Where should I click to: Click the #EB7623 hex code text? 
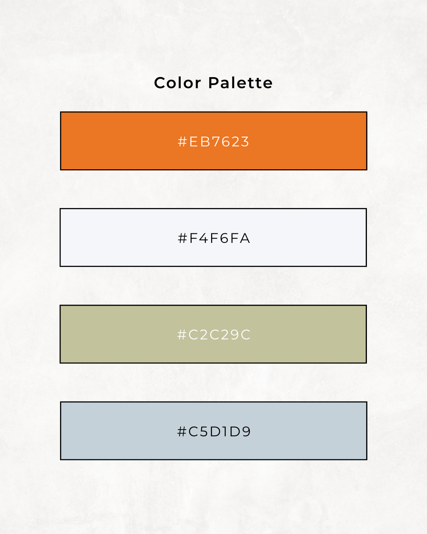213,142
